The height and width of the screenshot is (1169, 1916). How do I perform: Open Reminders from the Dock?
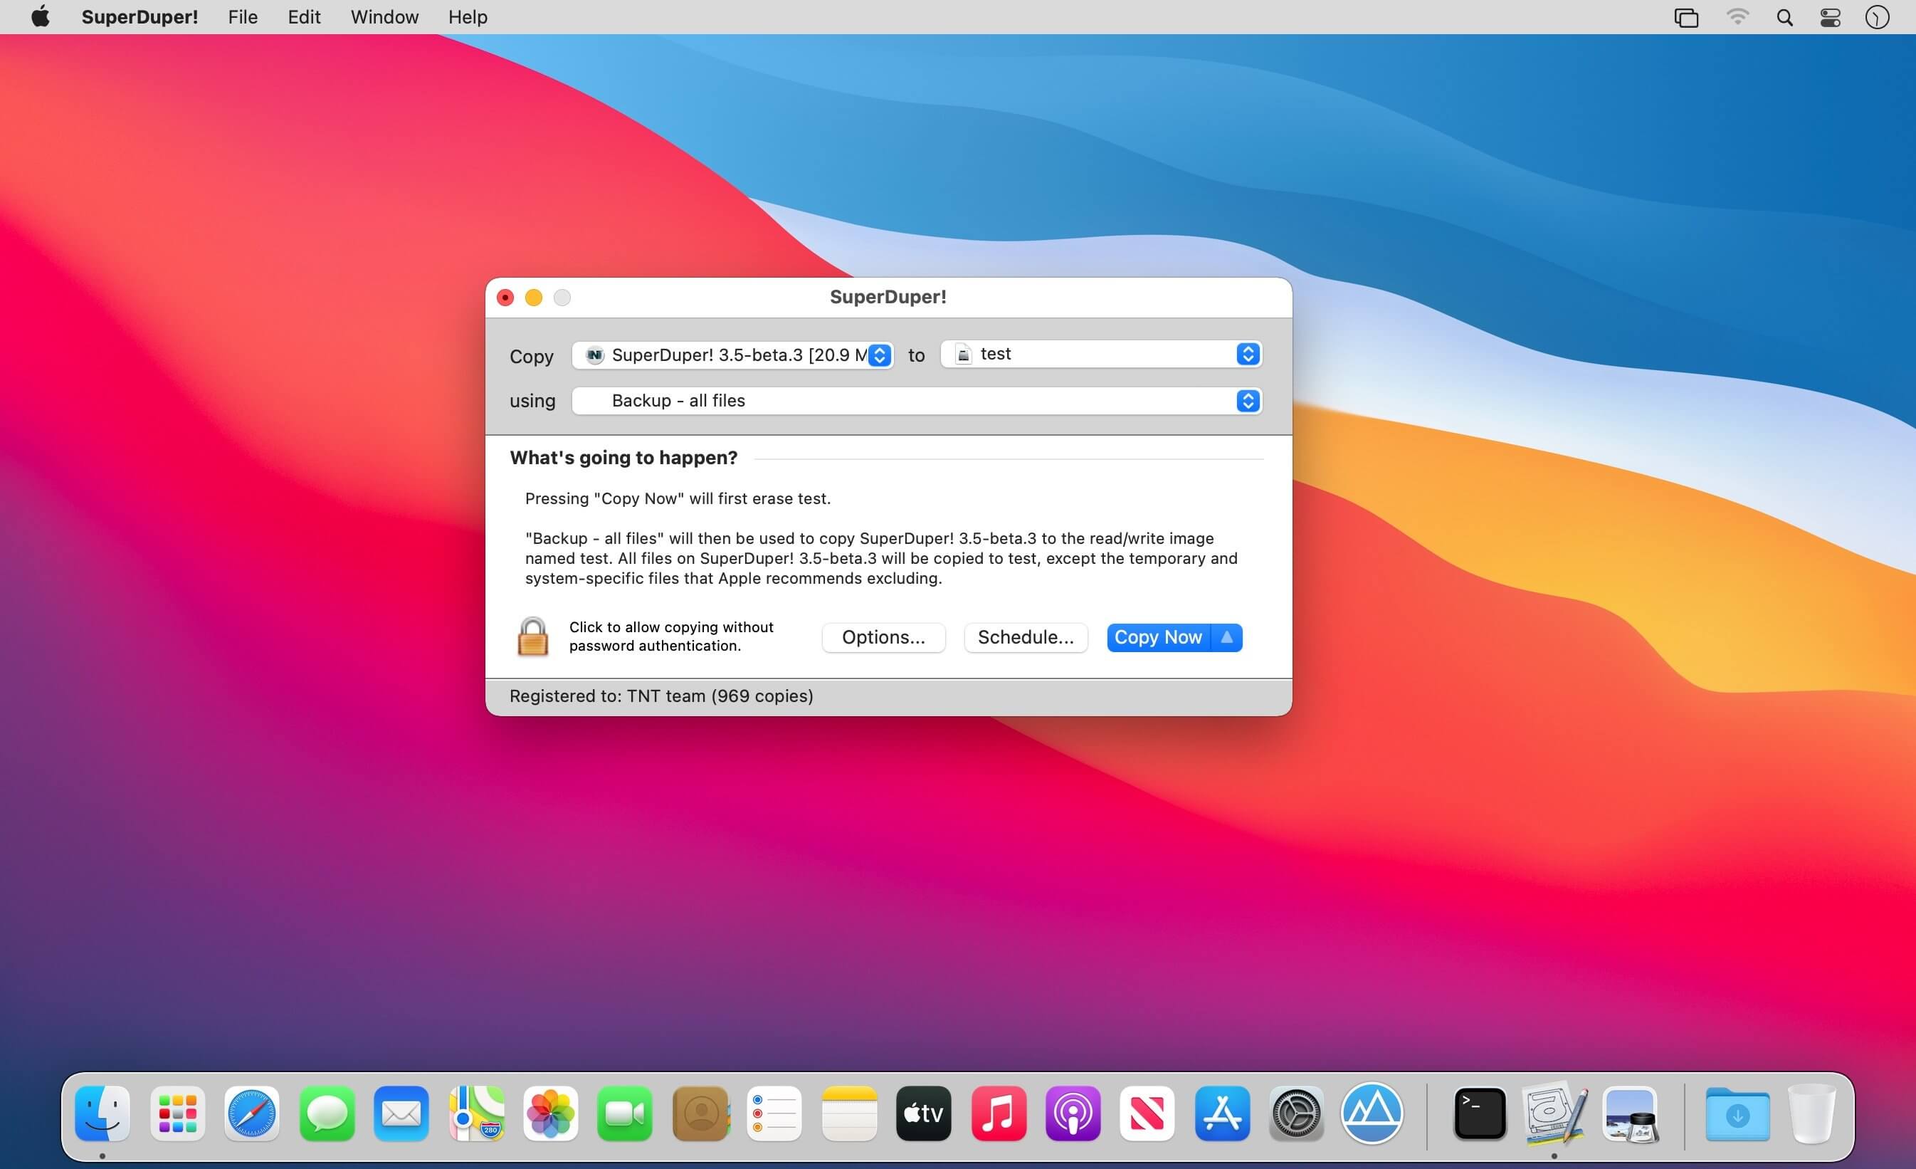tap(774, 1113)
